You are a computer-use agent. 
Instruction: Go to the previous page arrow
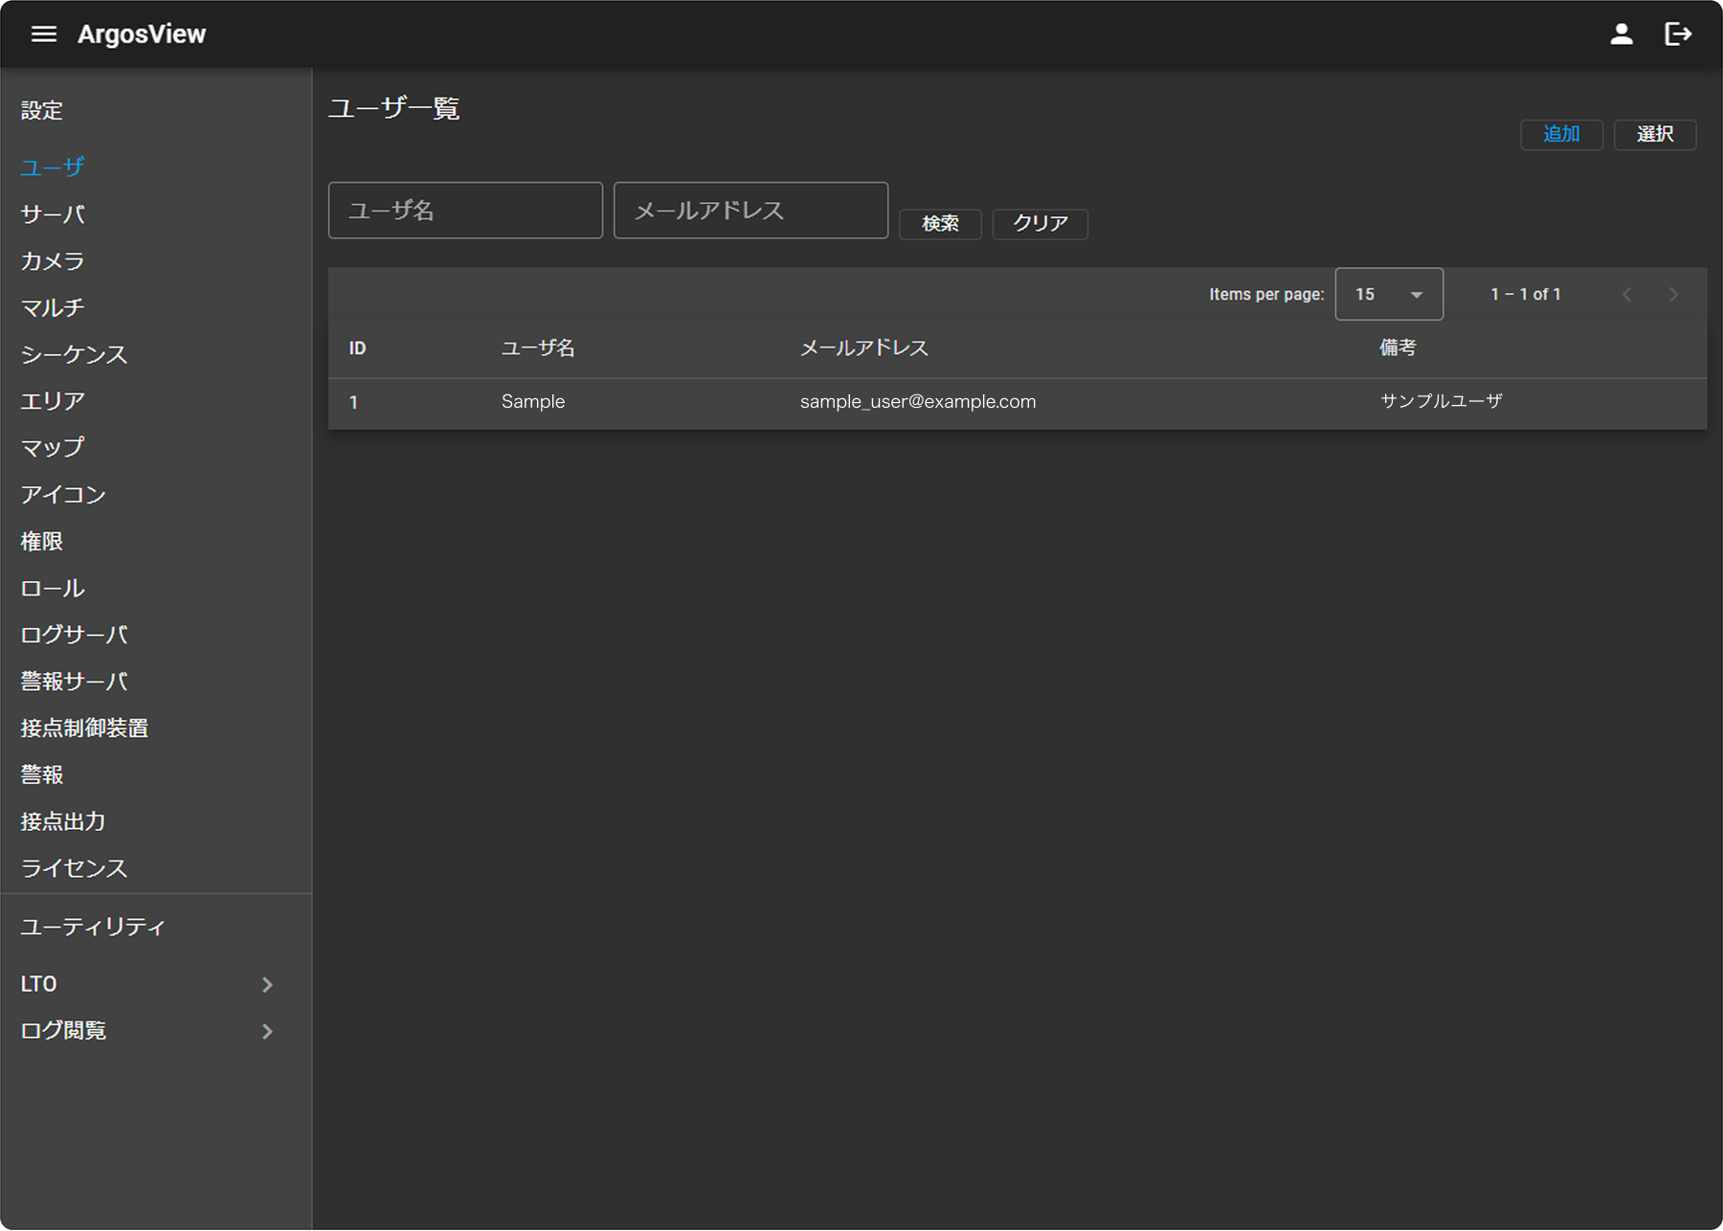[1626, 295]
